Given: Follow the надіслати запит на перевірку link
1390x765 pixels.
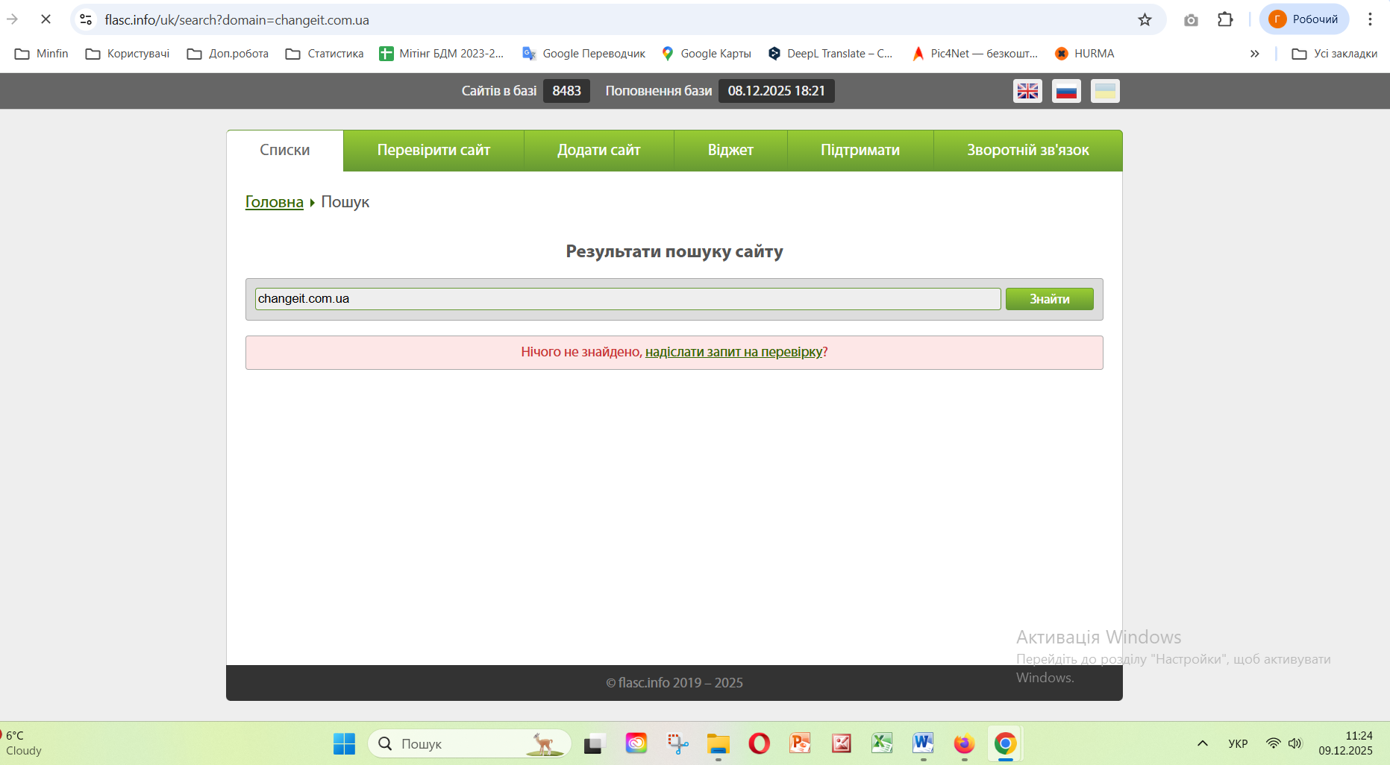Looking at the screenshot, I should click(733, 352).
